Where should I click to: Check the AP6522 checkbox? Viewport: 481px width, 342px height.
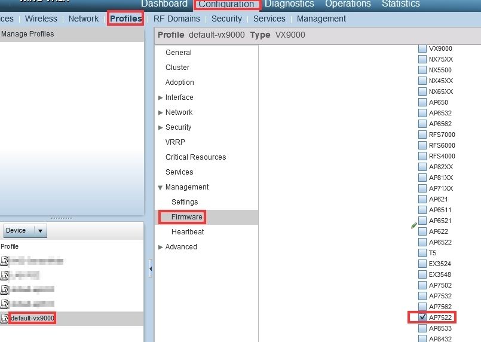coord(422,242)
